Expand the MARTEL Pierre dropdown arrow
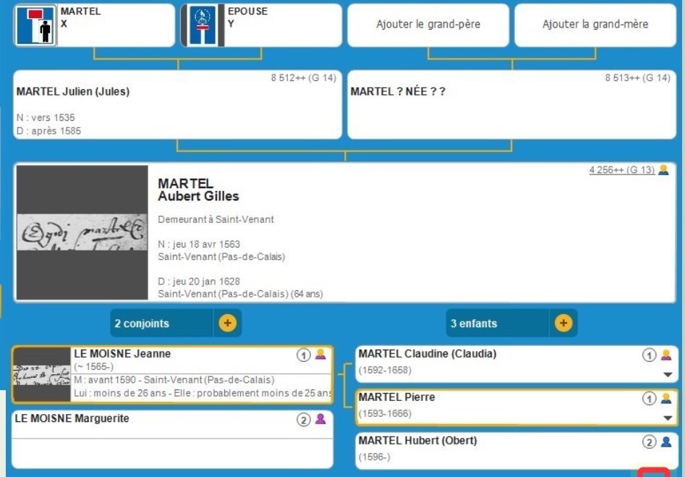Image resolution: width=685 pixels, height=477 pixels. [x=668, y=418]
